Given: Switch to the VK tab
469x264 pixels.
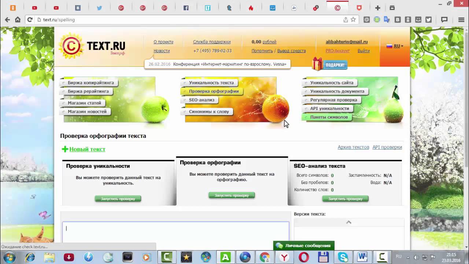Looking at the screenshot, I should 78,8.
